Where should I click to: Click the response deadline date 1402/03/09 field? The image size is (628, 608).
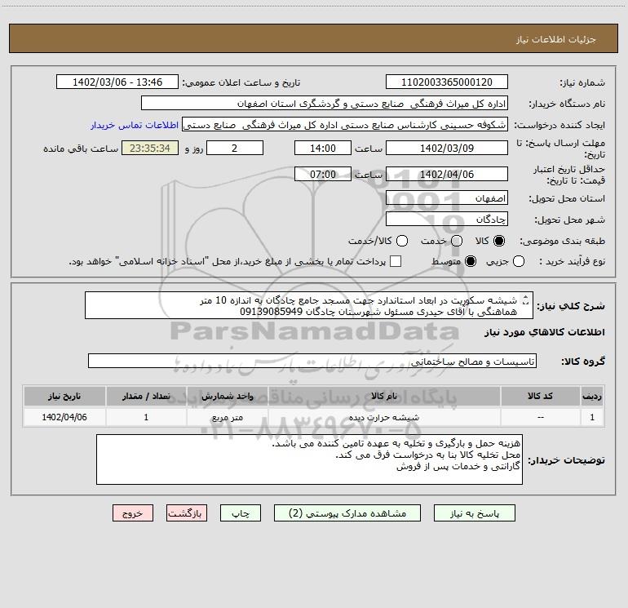click(447, 148)
